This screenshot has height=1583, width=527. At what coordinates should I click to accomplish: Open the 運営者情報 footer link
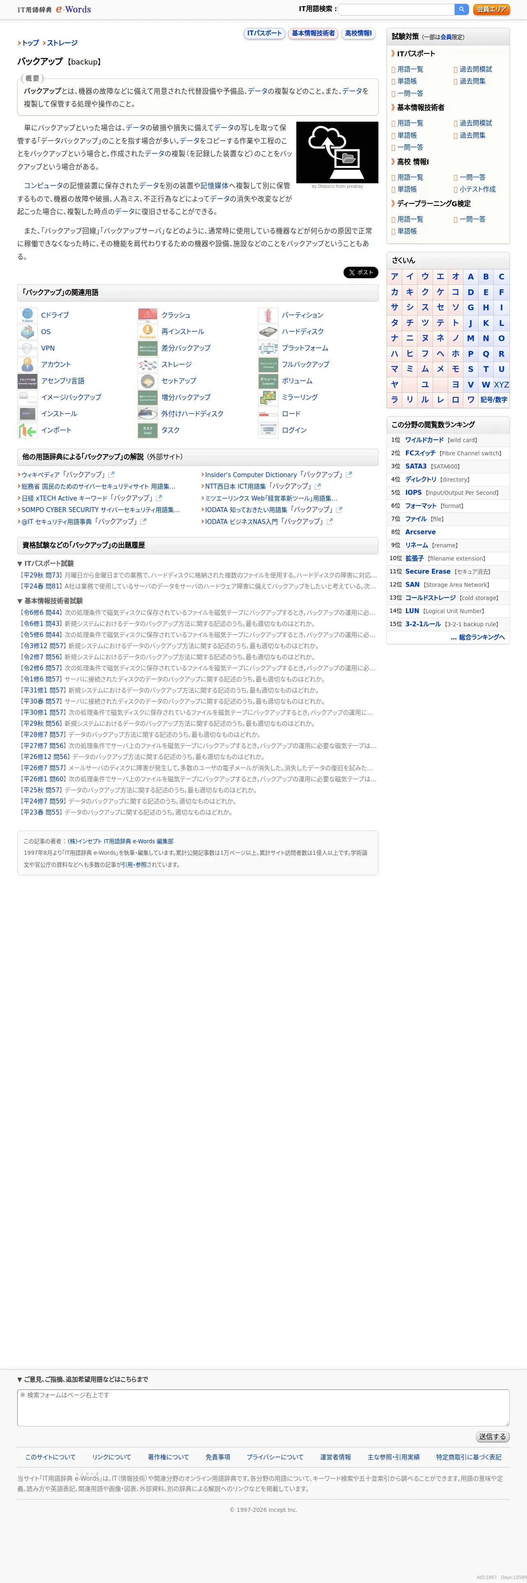point(335,1457)
